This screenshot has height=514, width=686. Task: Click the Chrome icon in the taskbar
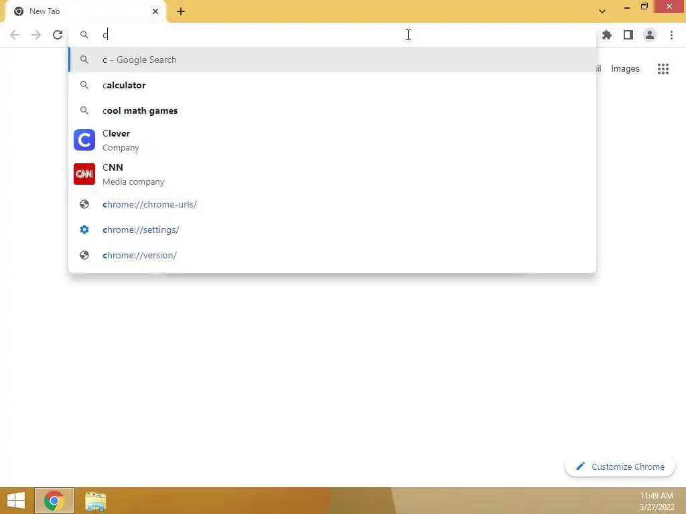click(x=54, y=501)
